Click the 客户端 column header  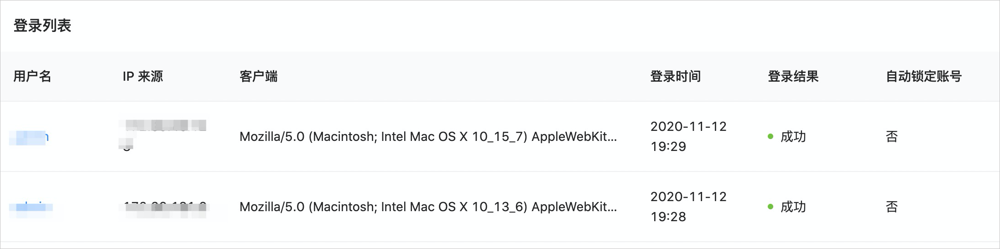[258, 76]
